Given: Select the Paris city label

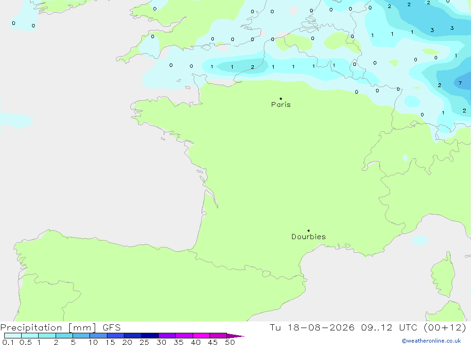Looking at the screenshot, I should point(281,104).
